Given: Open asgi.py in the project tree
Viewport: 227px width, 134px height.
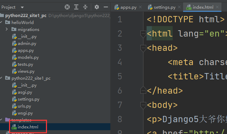Looking at the screenshot, I should click(25, 92).
